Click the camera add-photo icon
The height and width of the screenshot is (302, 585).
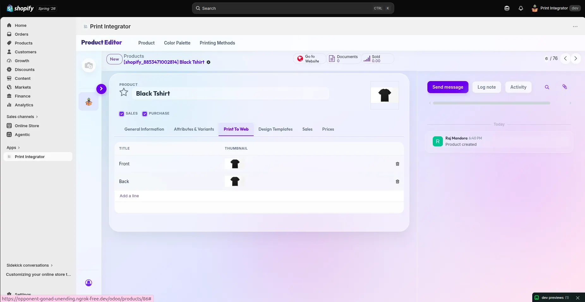(x=89, y=66)
